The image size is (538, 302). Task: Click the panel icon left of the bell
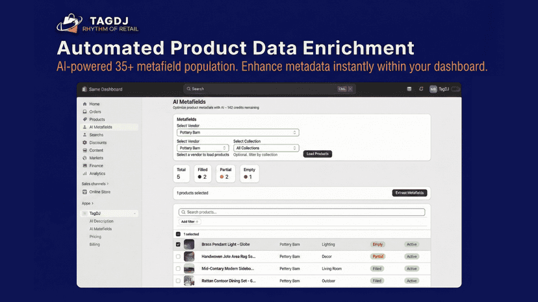point(409,89)
